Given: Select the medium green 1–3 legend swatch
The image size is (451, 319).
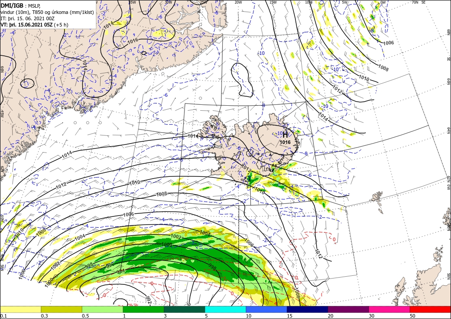Looking at the screenshot, I should click(143, 309).
